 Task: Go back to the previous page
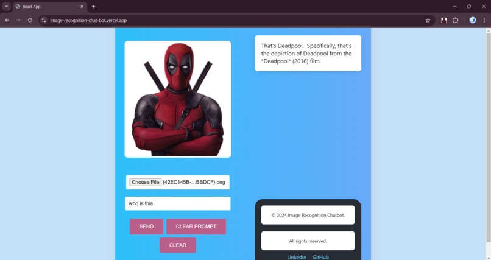point(7,20)
